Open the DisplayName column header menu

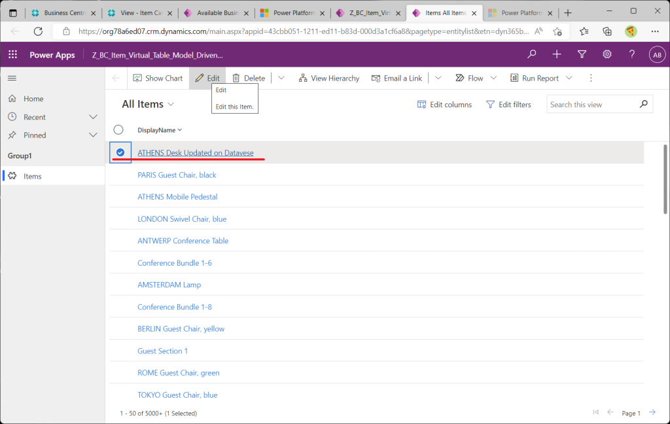pos(160,130)
